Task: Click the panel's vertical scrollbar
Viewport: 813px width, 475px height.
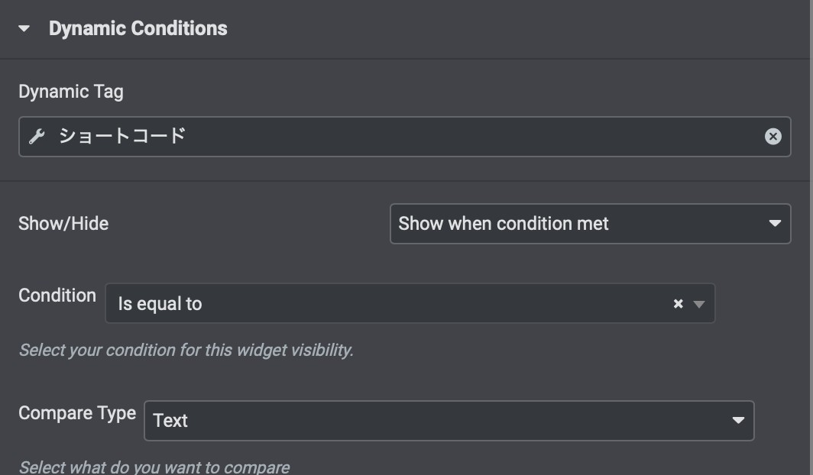Action: pos(811,237)
